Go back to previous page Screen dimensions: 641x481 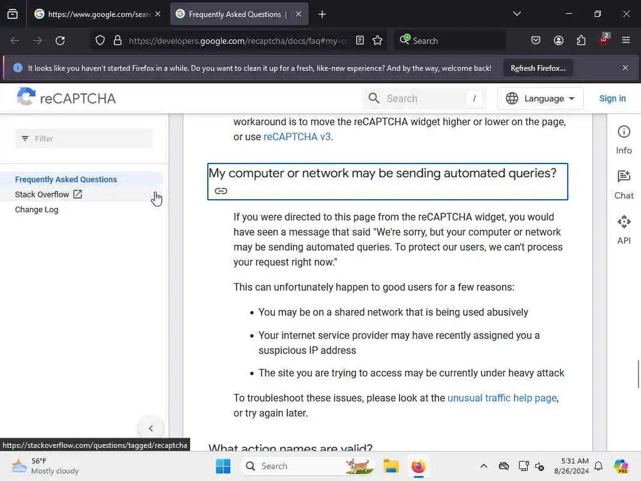pos(15,41)
